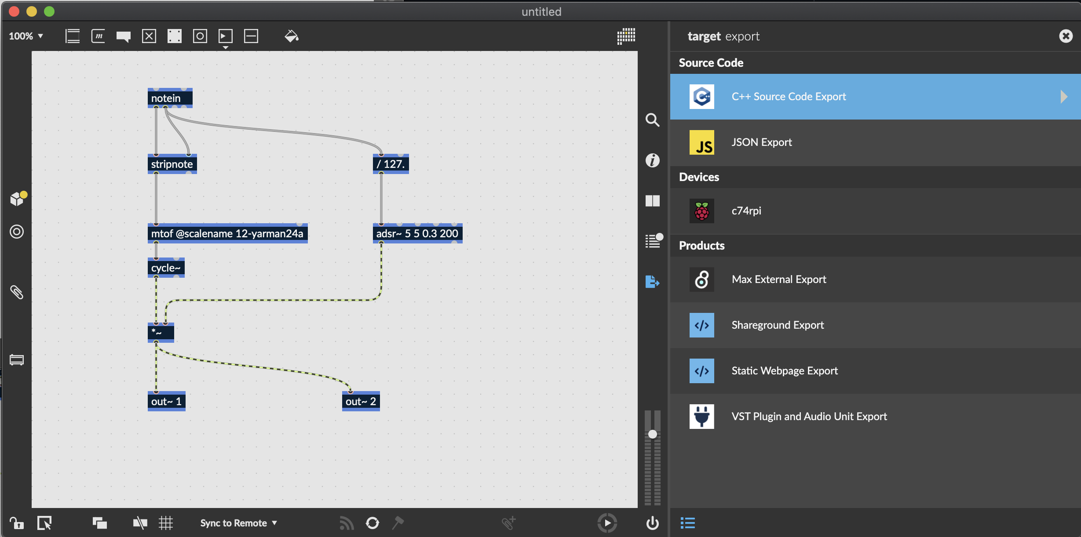
Task: Open the paperclip snippets icon
Action: [17, 292]
